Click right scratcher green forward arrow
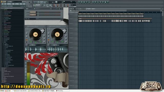Screen dimensions: 164x92 (x=62, y=42)
